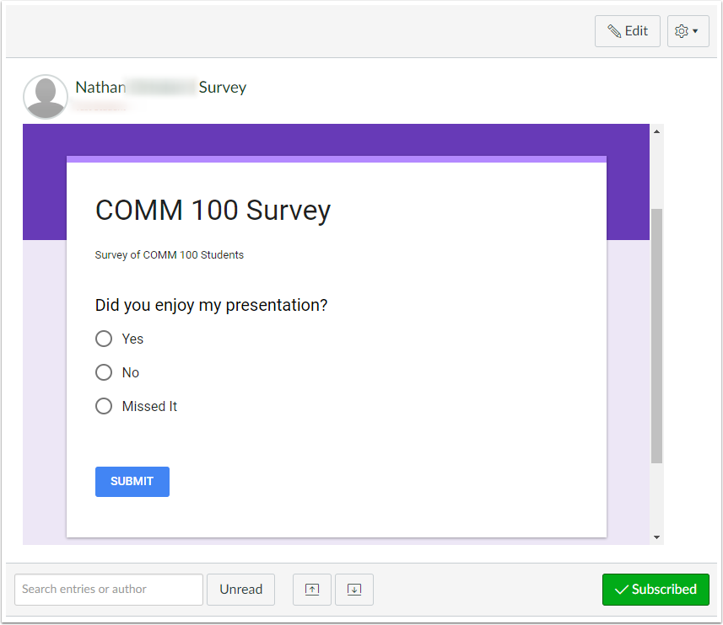Image resolution: width=723 pixels, height=625 pixels.
Task: Click the upward collapse-replies arrow icon
Action: click(311, 590)
